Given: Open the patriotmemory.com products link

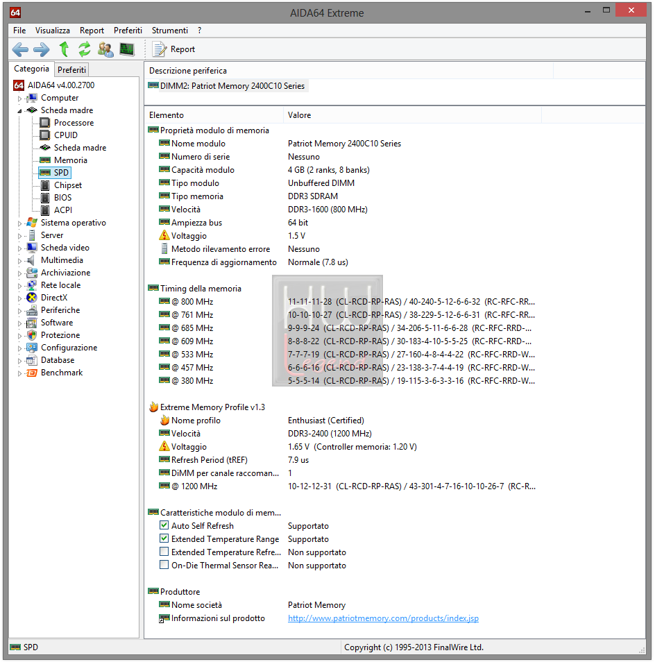Looking at the screenshot, I should point(383,618).
